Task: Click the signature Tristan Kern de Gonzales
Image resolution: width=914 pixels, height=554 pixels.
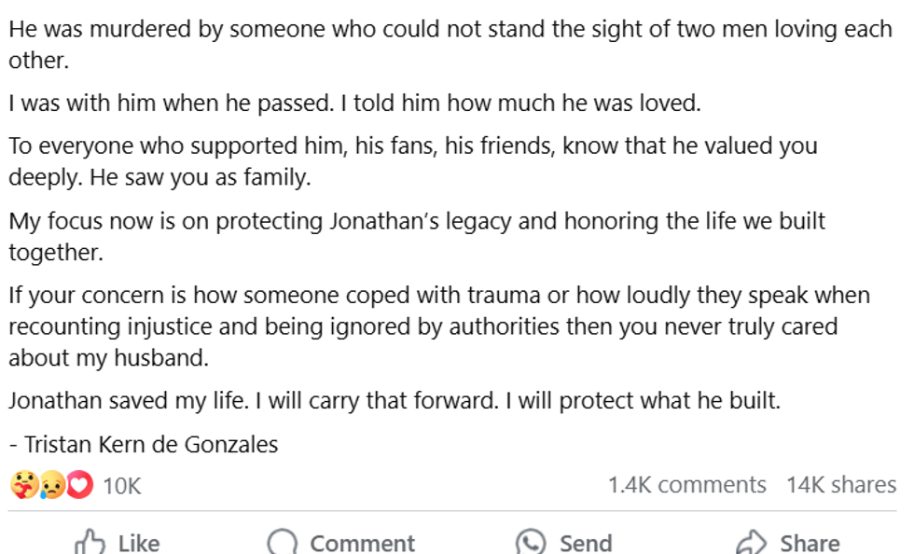Action: 144,444
